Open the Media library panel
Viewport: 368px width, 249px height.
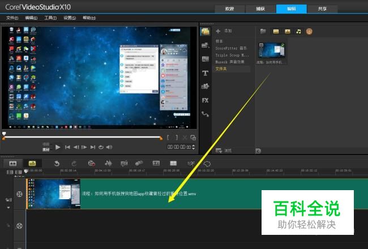pyautogui.click(x=205, y=32)
